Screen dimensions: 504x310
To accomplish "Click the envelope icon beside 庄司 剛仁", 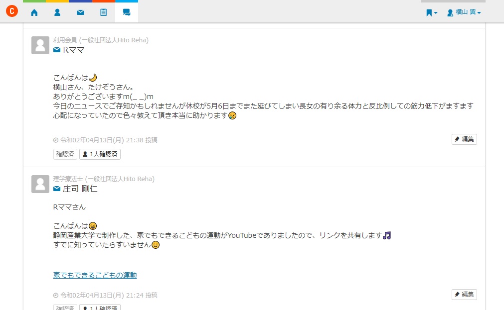I will coord(57,189).
